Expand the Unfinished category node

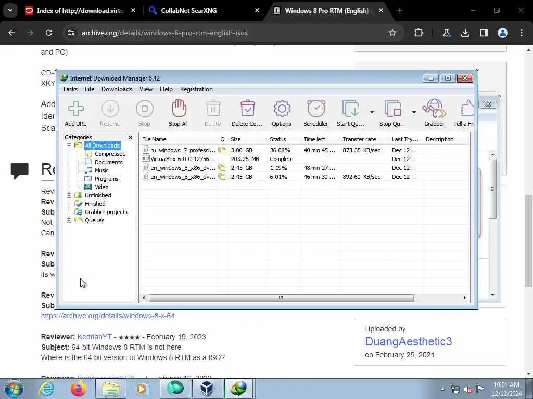(x=69, y=195)
